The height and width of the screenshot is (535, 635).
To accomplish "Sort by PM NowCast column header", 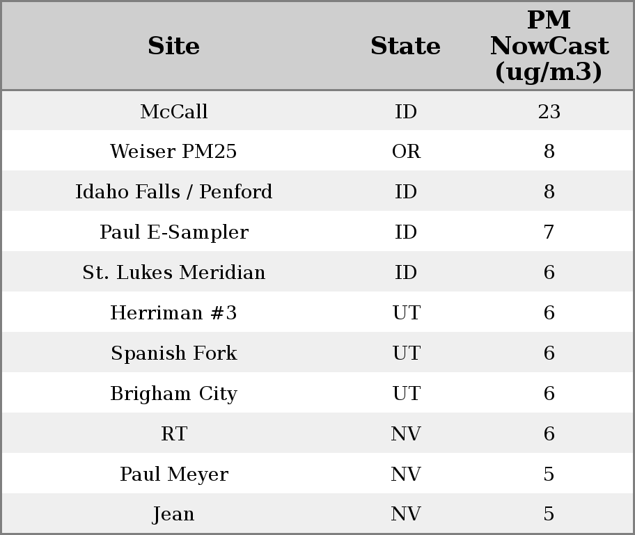I will click(x=549, y=47).
